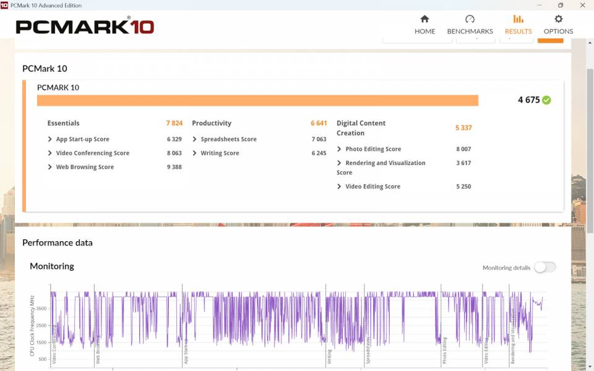Click the Productivity score 6 641

coord(319,123)
